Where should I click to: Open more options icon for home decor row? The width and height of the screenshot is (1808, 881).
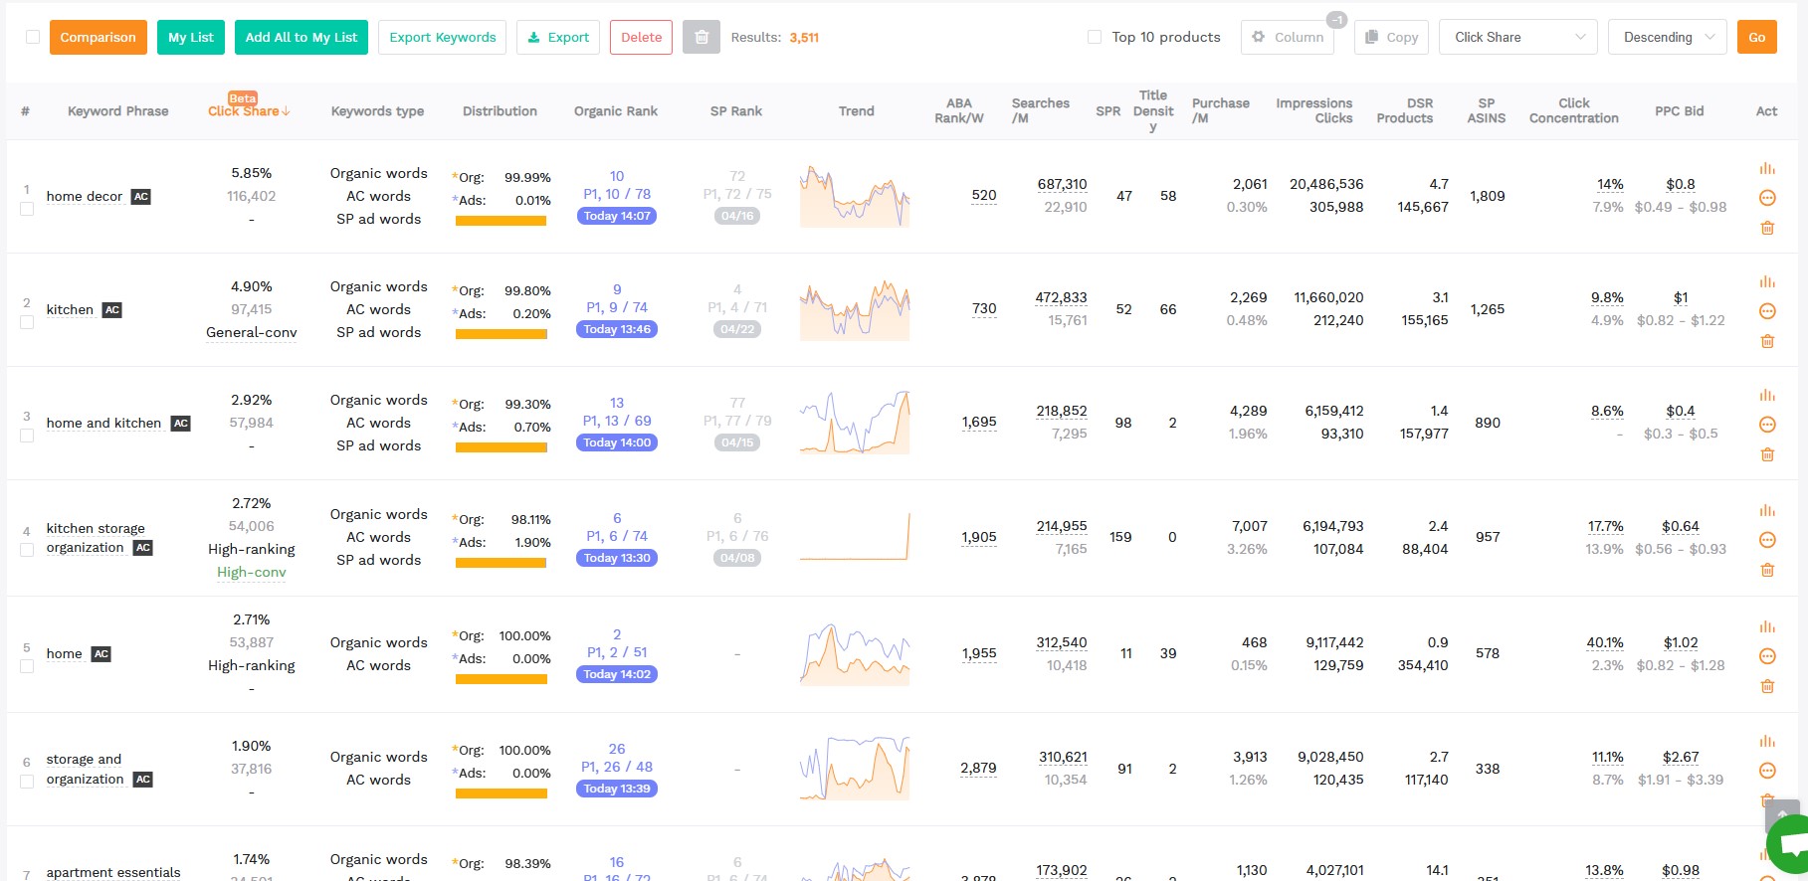(1767, 198)
